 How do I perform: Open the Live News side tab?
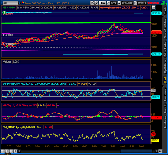point(165,122)
